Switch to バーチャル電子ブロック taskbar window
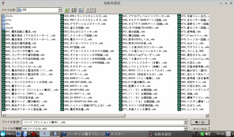The height and width of the screenshot is (137, 234). pos(84,134)
